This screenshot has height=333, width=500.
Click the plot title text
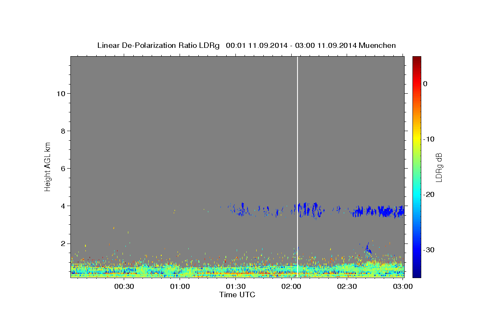pos(246,45)
